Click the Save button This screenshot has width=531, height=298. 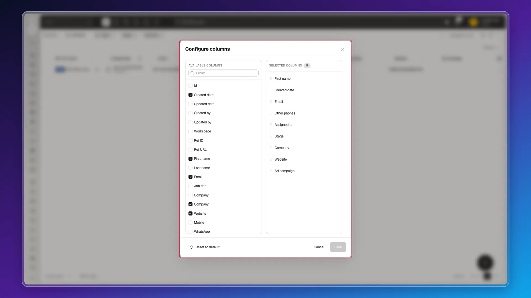coord(338,247)
